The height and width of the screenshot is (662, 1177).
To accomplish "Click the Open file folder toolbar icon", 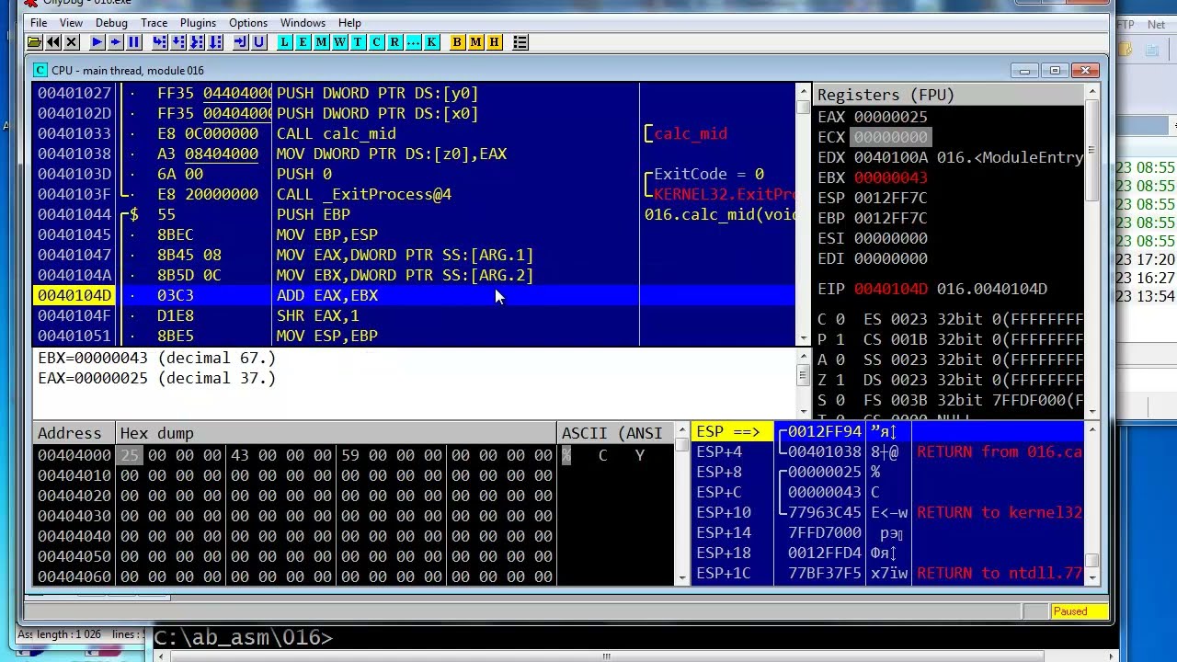I will 34,42.
